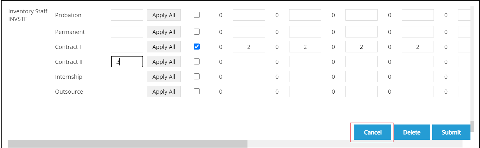480x148 pixels.
Task: Click Contract II input containing 3
Action: (x=127, y=62)
